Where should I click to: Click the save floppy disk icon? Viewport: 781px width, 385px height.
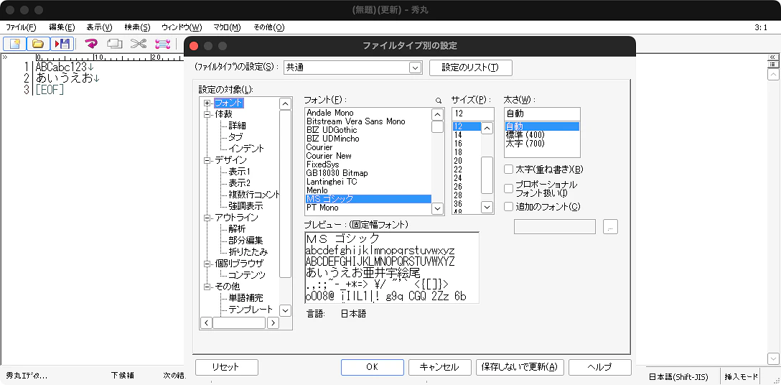(62, 44)
